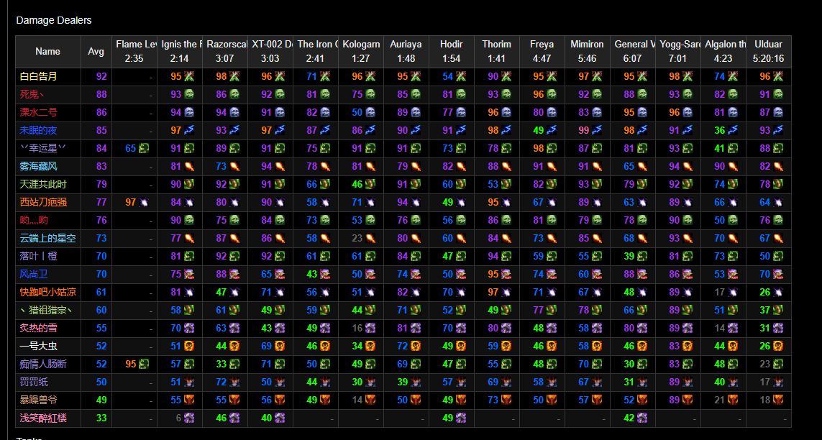Click the spec icon next to 西站刀疤强 Flame Leviathan 97
The image size is (822, 440).
[144, 202]
